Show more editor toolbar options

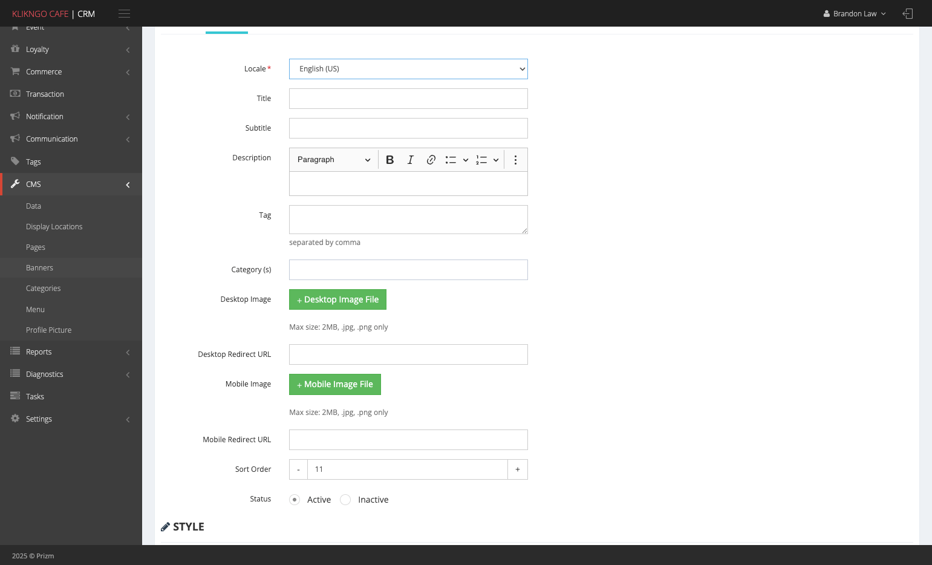pos(515,160)
